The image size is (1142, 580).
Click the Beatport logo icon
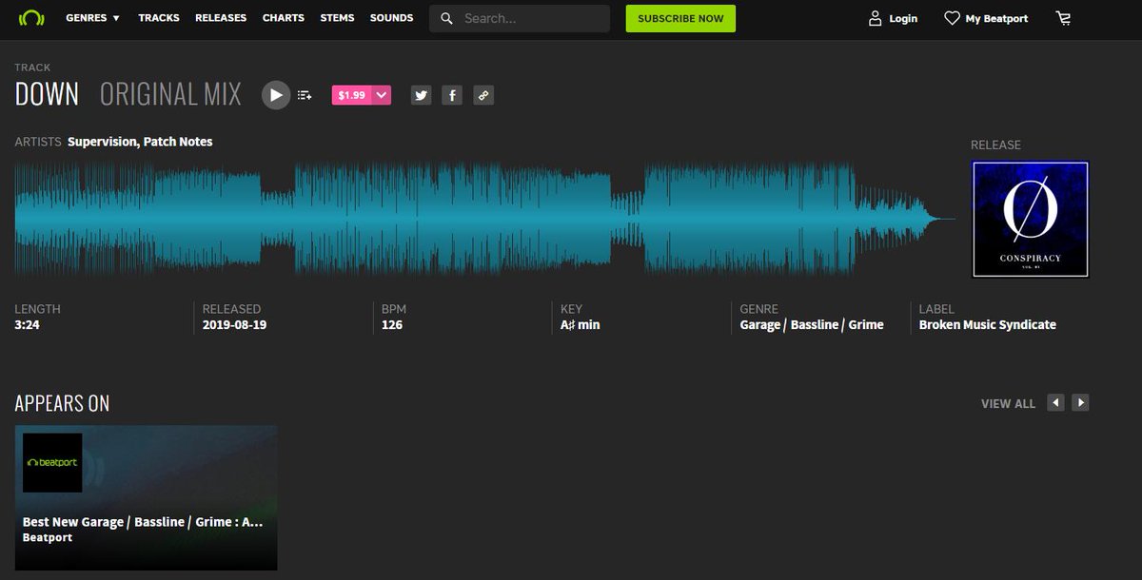point(31,18)
